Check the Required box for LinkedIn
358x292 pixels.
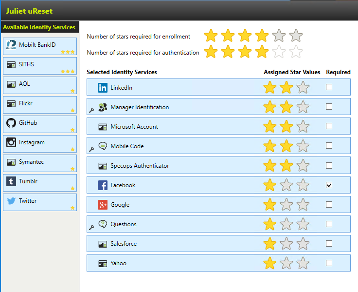[329, 87]
